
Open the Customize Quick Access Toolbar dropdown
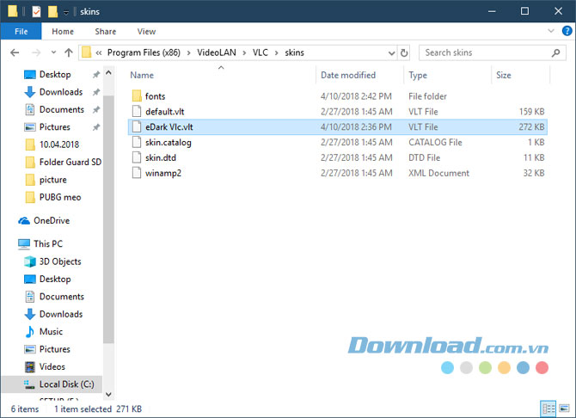pyautogui.click(x=66, y=12)
